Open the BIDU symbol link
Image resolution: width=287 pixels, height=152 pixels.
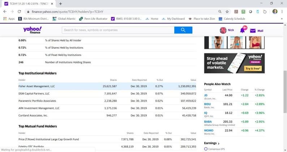[x=207, y=104]
